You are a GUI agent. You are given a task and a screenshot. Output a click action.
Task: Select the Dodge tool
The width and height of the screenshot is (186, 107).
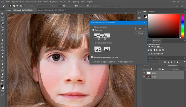[x=2, y=57]
